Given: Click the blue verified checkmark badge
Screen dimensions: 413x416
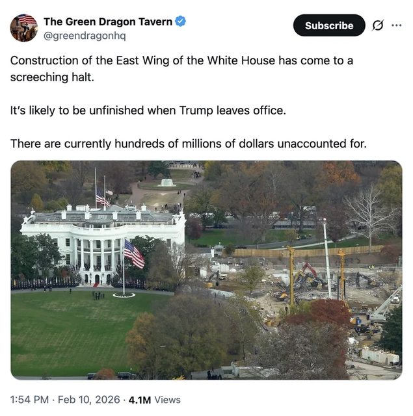Looking at the screenshot, I should [x=180, y=21].
